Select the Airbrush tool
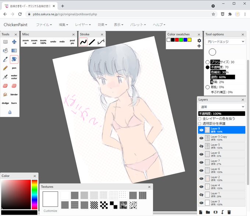Image resolution: width=250 pixels, height=216 pixels. point(6,77)
